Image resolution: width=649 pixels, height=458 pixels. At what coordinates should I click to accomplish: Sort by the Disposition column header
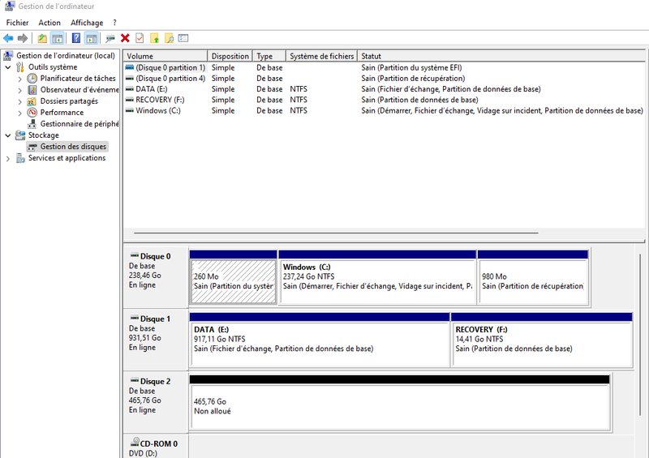(x=230, y=56)
